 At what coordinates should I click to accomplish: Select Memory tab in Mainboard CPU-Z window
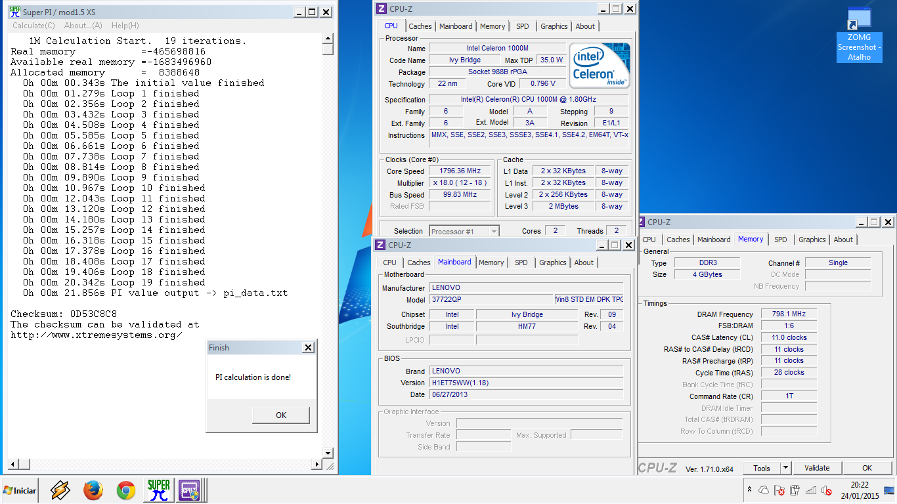click(491, 262)
